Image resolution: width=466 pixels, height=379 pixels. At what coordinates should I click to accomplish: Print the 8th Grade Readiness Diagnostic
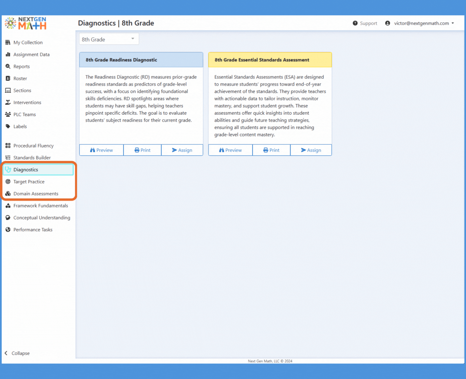[x=142, y=150]
